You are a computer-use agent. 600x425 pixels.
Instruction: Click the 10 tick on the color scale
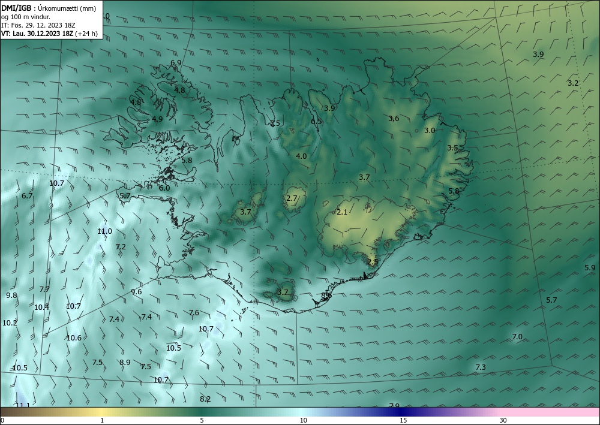pos(304,421)
